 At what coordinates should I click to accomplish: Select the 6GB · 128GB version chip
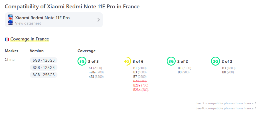click(x=43, y=60)
